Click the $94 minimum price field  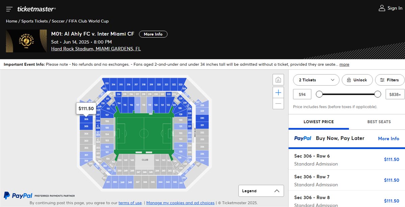[302, 94]
